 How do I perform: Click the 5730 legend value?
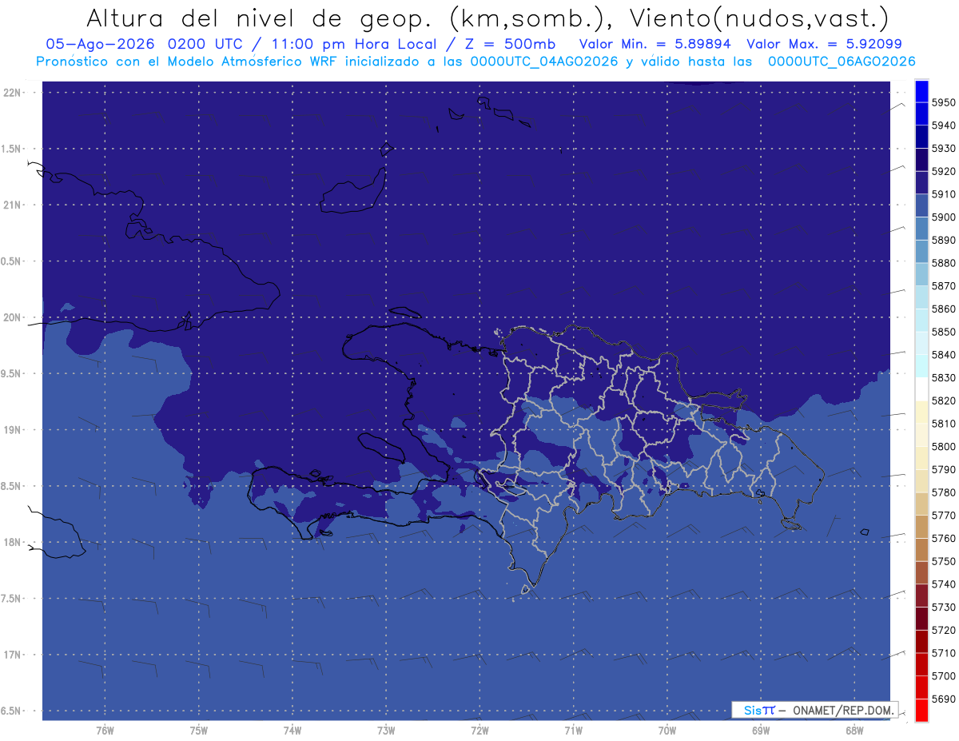(x=944, y=607)
